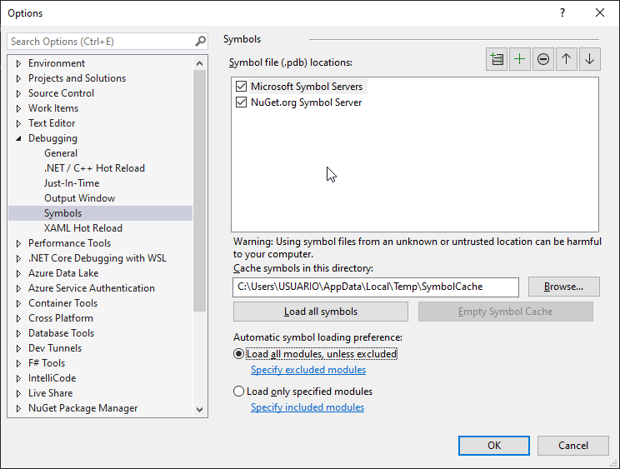Select Load only specified modules radio
The width and height of the screenshot is (620, 469).
click(238, 392)
